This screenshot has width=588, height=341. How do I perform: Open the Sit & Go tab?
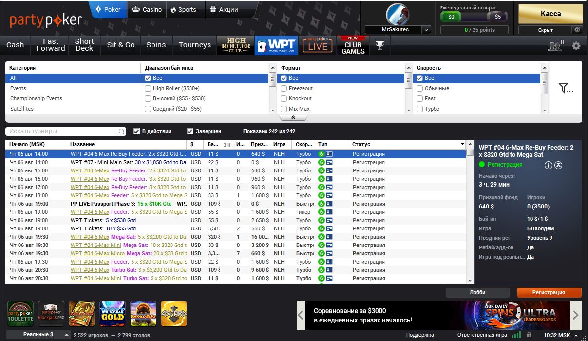(121, 45)
